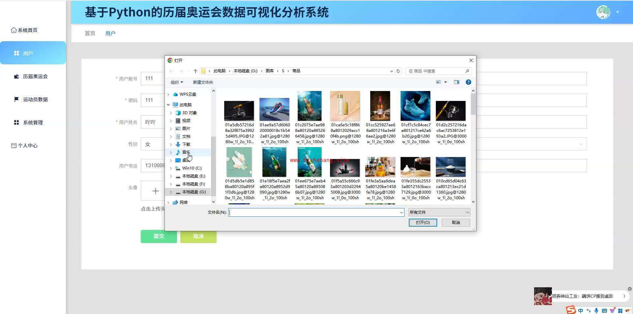Select the 图片 folder icon
This screenshot has height=314, width=633.
click(178, 129)
